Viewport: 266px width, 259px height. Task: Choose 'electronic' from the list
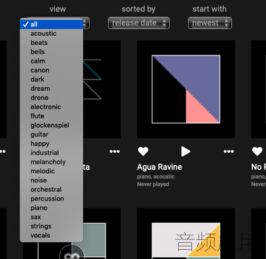[x=51, y=107]
